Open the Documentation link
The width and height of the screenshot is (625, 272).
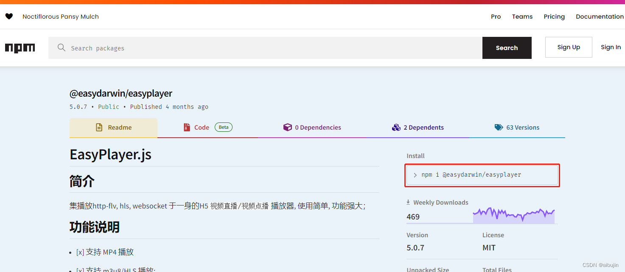600,17
